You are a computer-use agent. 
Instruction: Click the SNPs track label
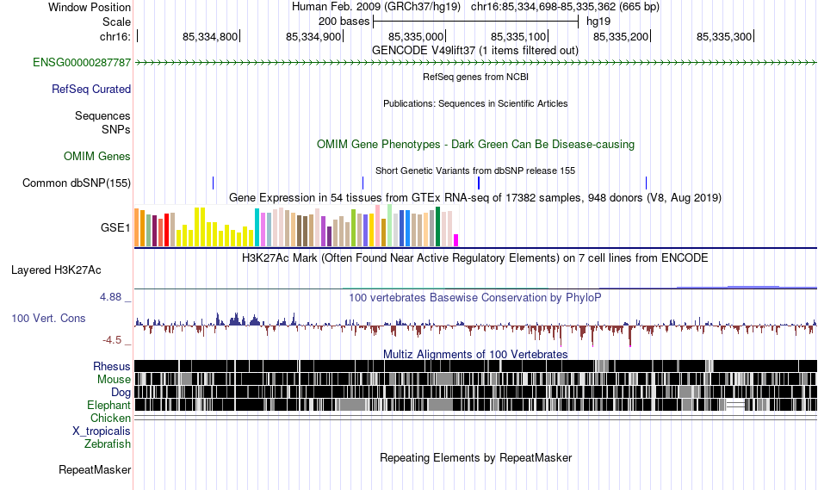pos(116,129)
